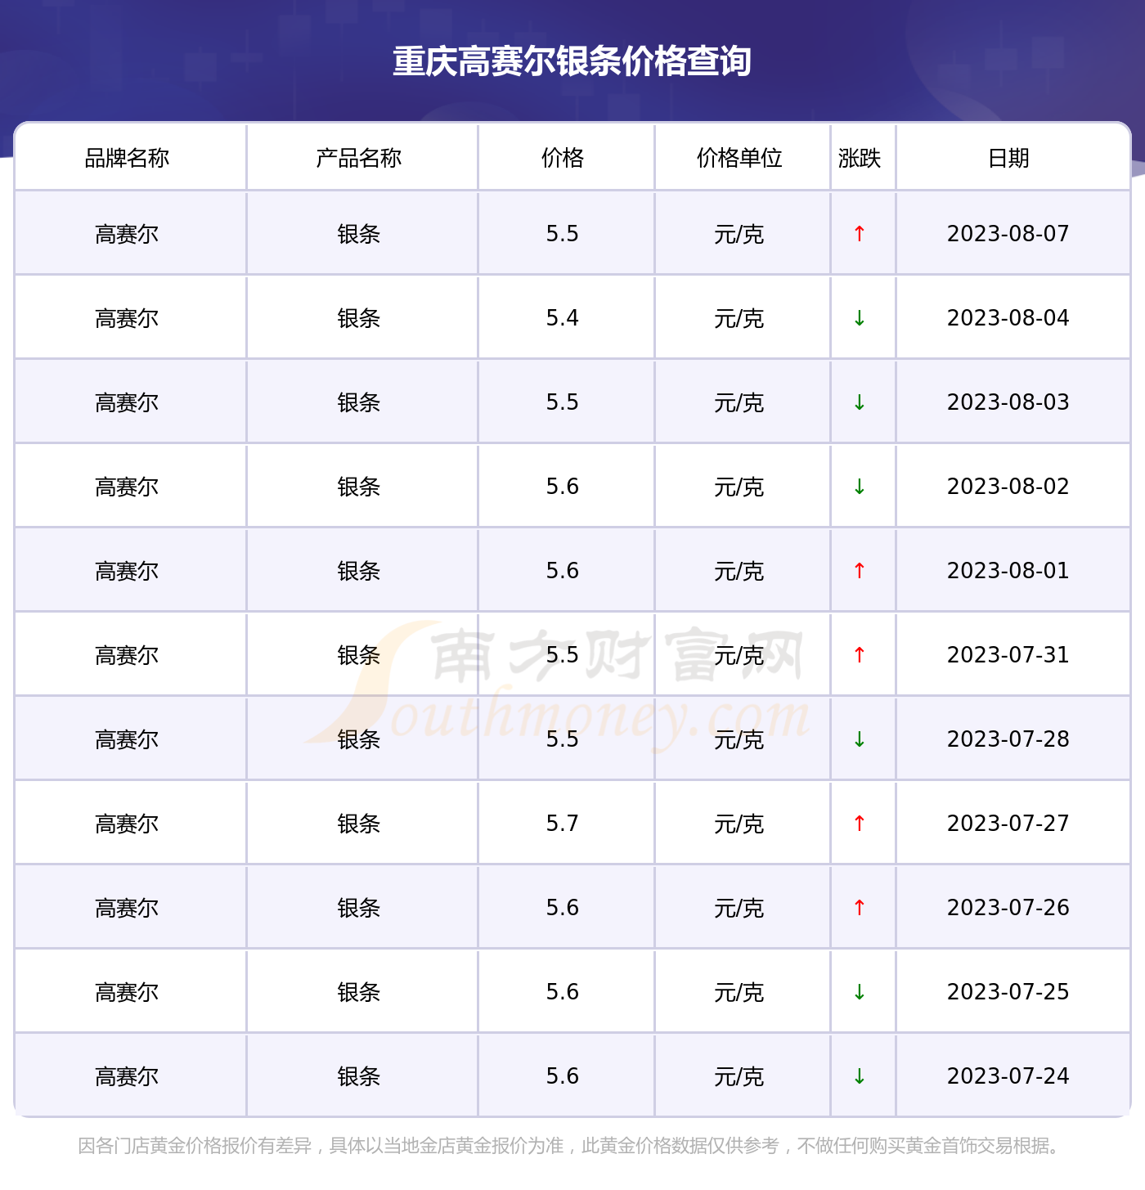Click the page title 重庆高赛尔银条价格查询

click(572, 61)
